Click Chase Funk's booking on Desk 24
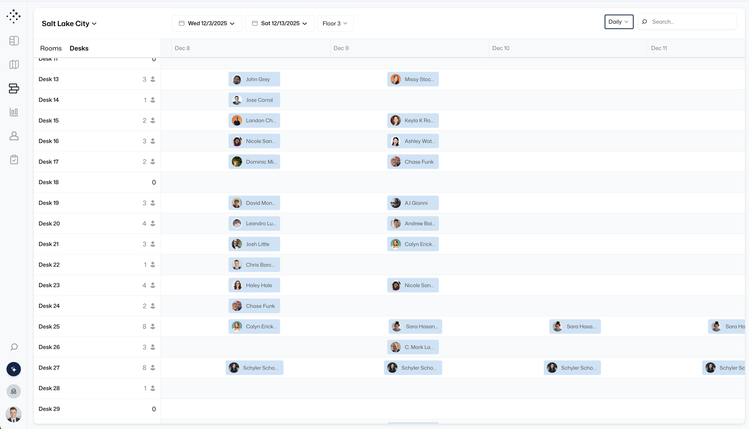This screenshot has height=429, width=749. pyautogui.click(x=254, y=306)
